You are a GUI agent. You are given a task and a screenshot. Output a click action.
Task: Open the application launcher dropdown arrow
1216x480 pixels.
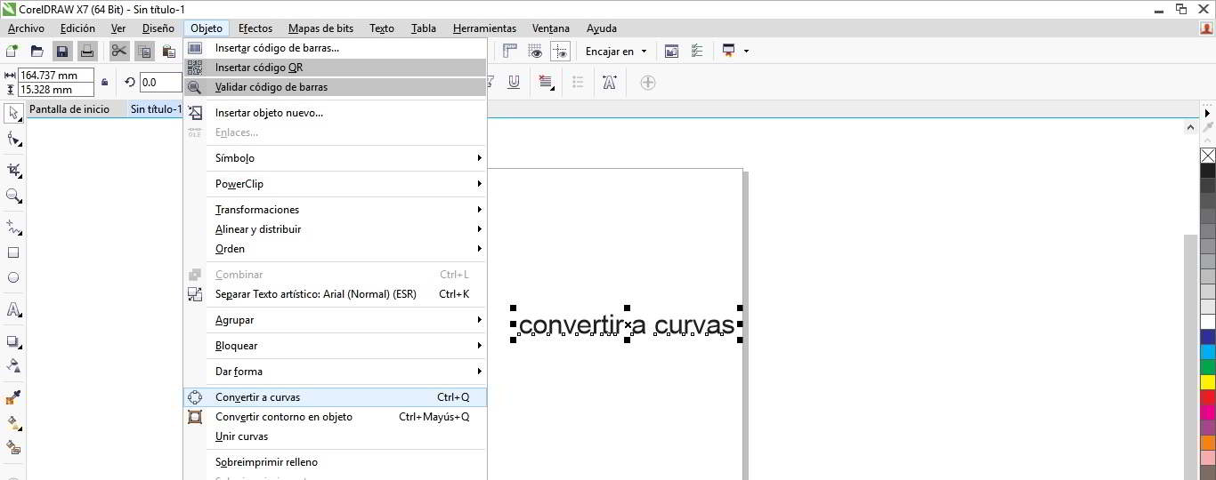(746, 52)
